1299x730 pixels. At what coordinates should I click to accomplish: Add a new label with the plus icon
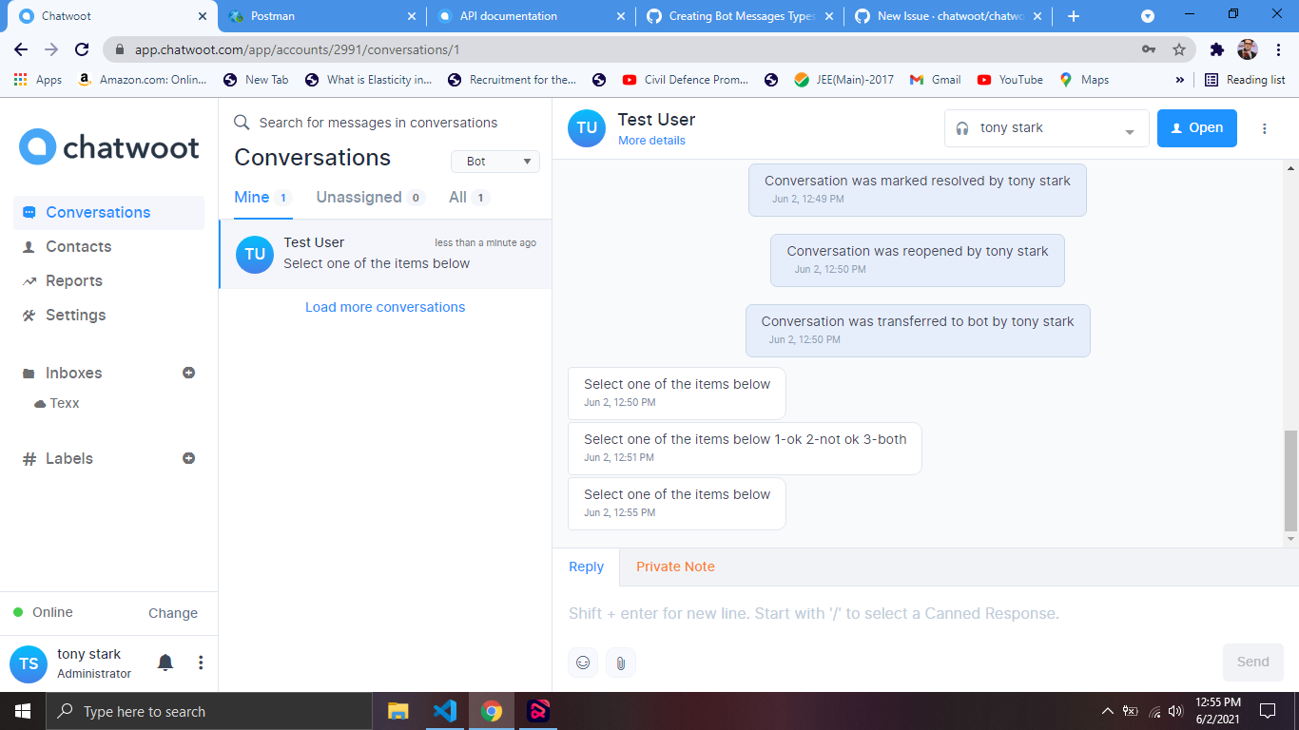click(188, 458)
